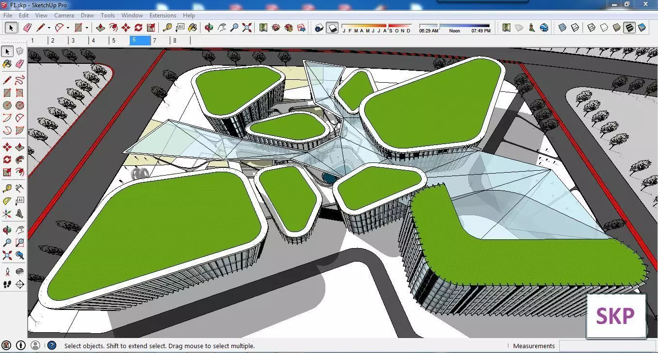Activate the Walk footprints tool
The image size is (658, 353).
pyautogui.click(x=7, y=284)
